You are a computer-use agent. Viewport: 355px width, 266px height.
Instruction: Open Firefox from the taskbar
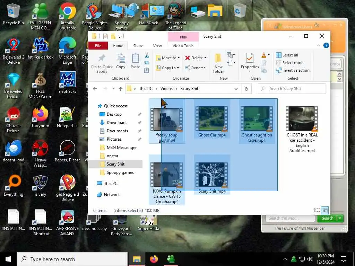[154, 259]
